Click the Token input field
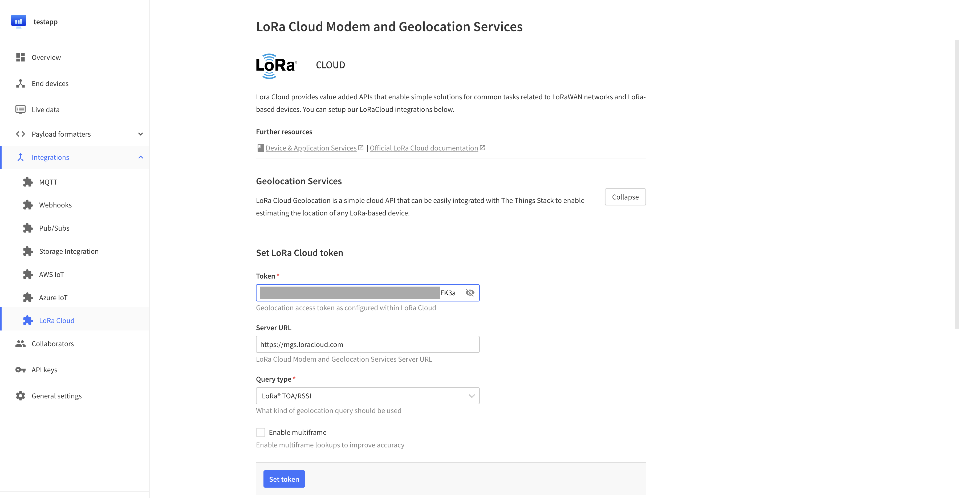The height and width of the screenshot is (498, 959). tap(367, 292)
